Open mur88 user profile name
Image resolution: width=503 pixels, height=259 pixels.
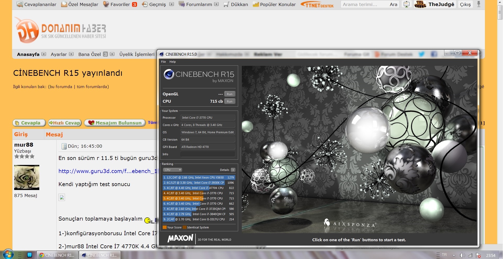click(24, 145)
